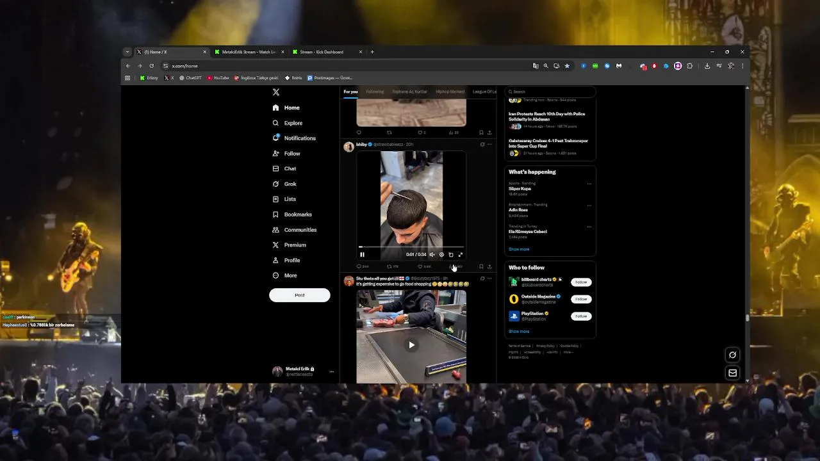Mute the haircut video

pyautogui.click(x=432, y=255)
